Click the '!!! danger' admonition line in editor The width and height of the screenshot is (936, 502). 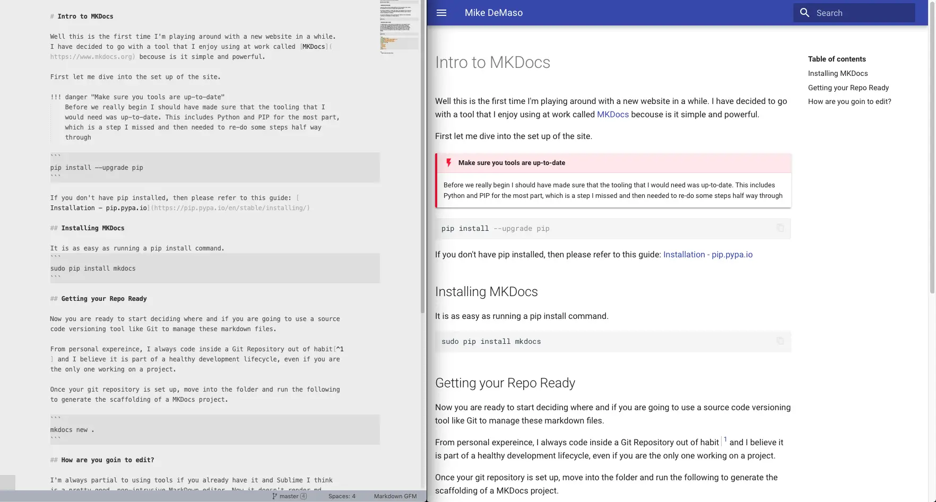(137, 97)
